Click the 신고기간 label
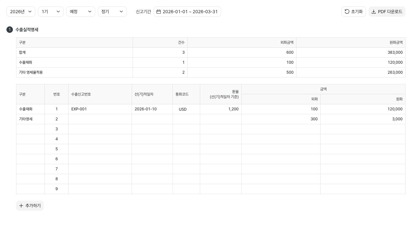This screenshot has width=412, height=243. tap(143, 12)
